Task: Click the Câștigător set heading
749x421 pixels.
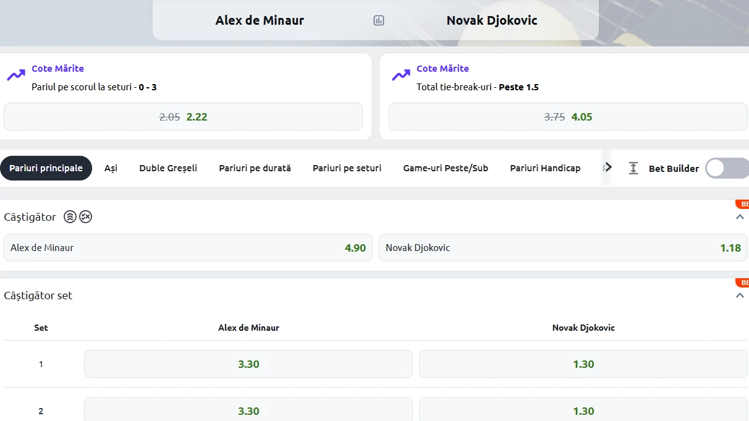Action: 38,296
